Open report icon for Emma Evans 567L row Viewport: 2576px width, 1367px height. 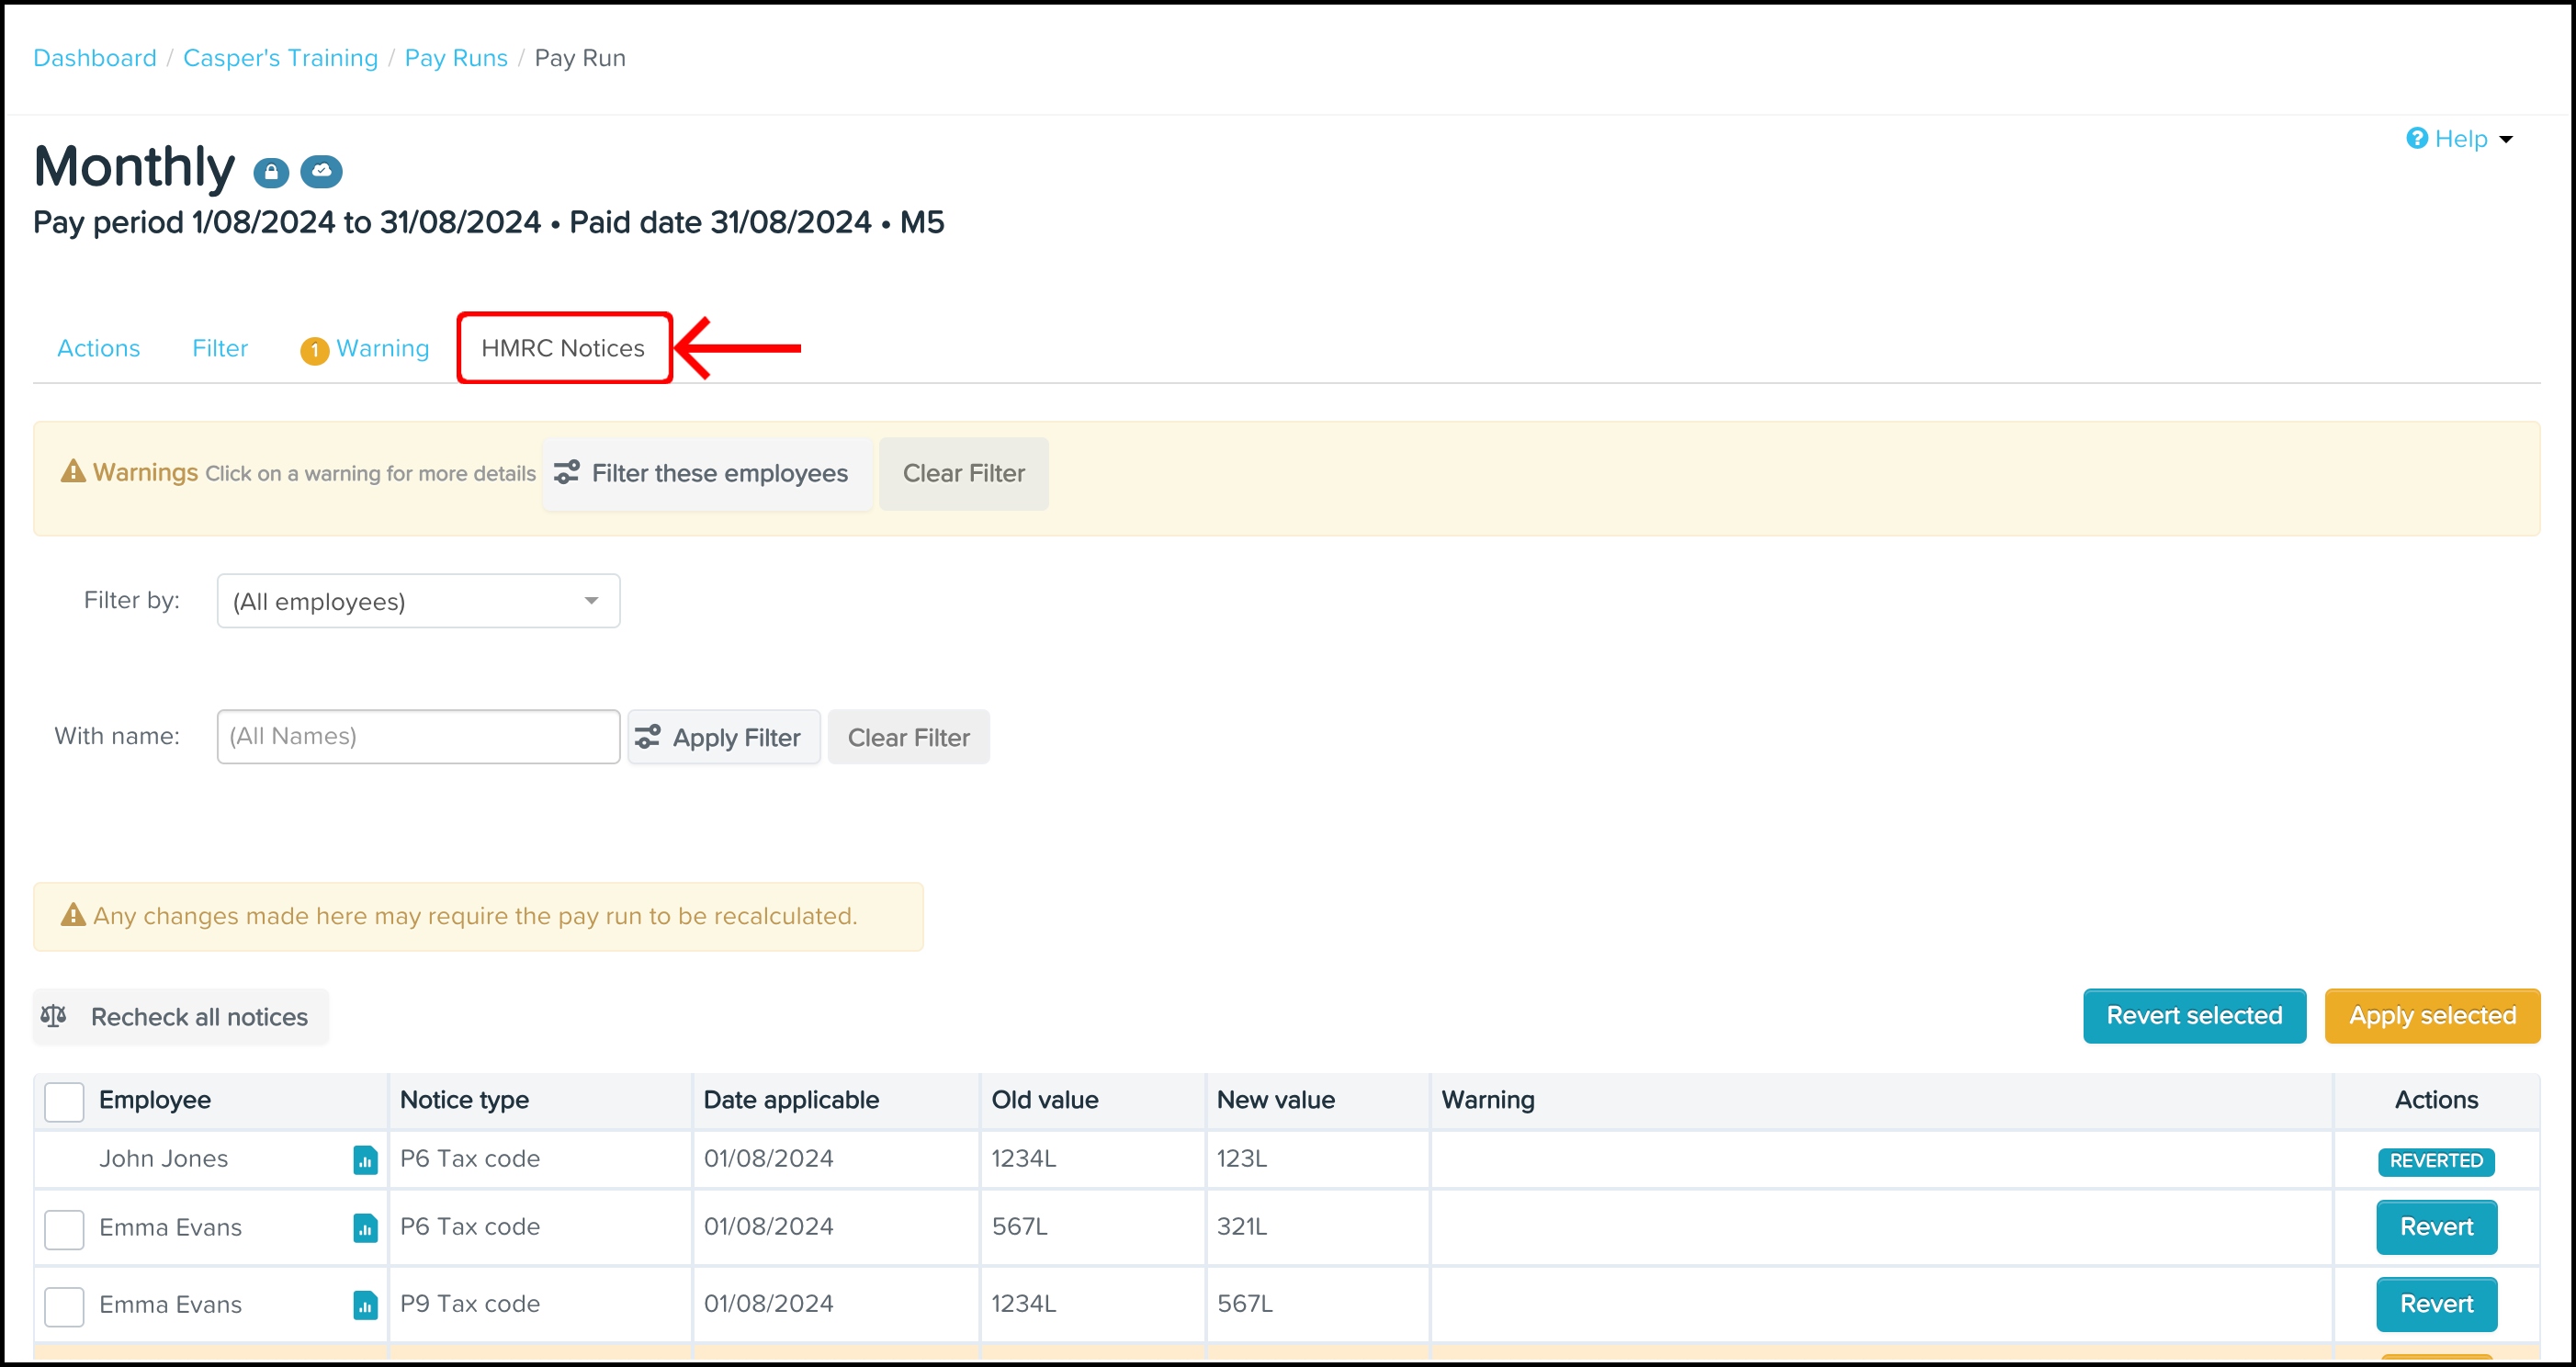365,1227
